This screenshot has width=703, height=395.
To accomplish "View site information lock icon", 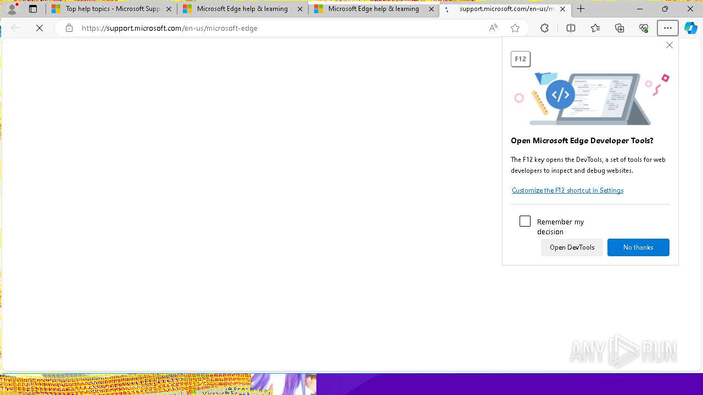I will point(69,28).
